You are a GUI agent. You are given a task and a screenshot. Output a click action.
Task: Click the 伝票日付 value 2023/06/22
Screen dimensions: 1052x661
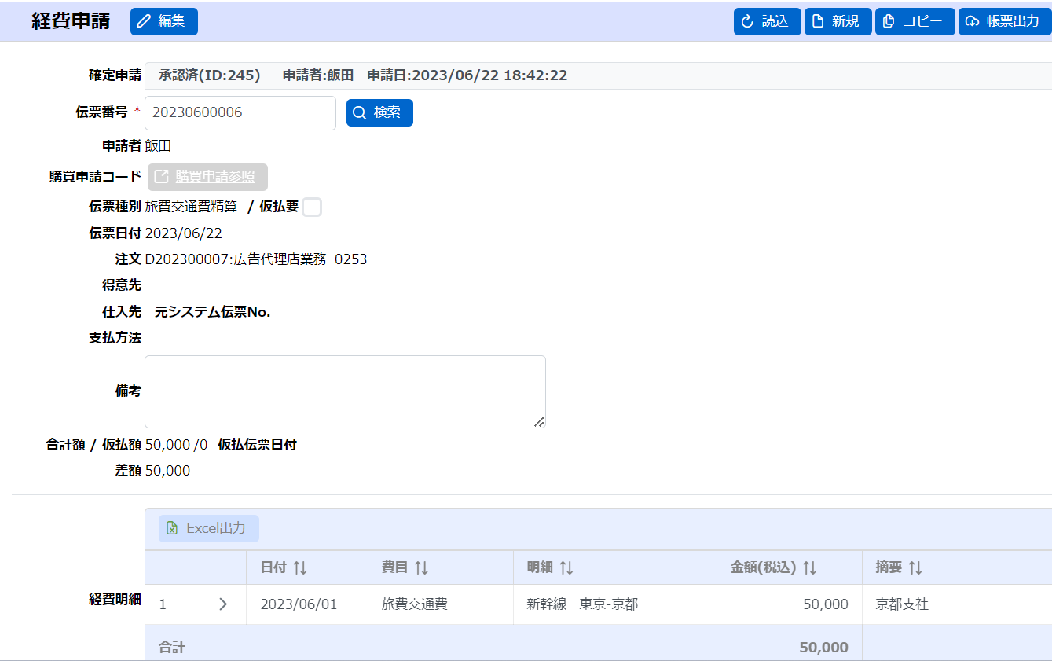[x=184, y=233]
